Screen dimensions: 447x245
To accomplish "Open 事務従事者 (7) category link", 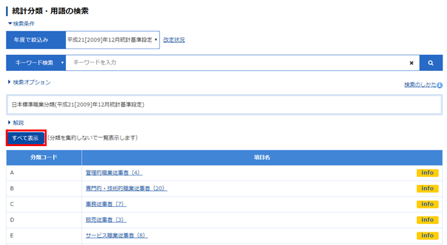I will (x=106, y=204).
